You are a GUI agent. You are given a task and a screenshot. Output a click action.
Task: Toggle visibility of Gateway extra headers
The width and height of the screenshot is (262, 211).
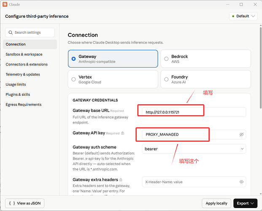241,182
